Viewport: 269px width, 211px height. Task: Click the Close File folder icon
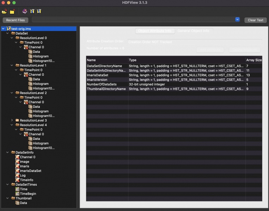click(x=12, y=12)
